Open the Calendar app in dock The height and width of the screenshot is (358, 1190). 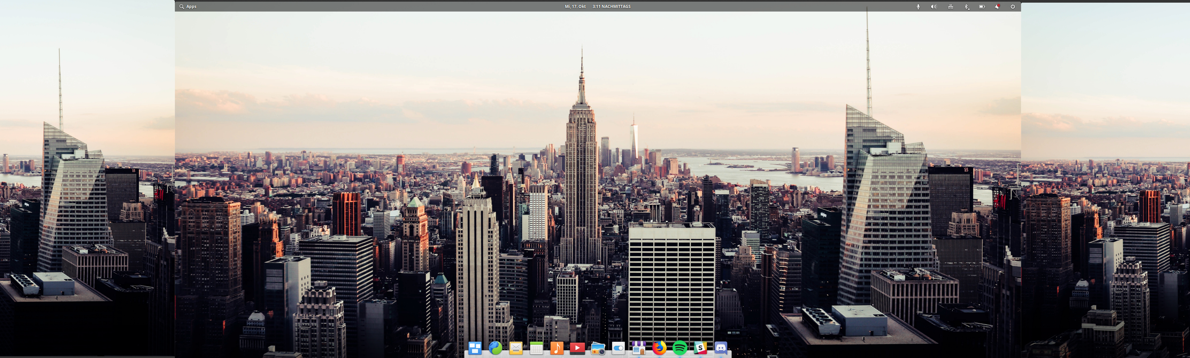(536, 348)
